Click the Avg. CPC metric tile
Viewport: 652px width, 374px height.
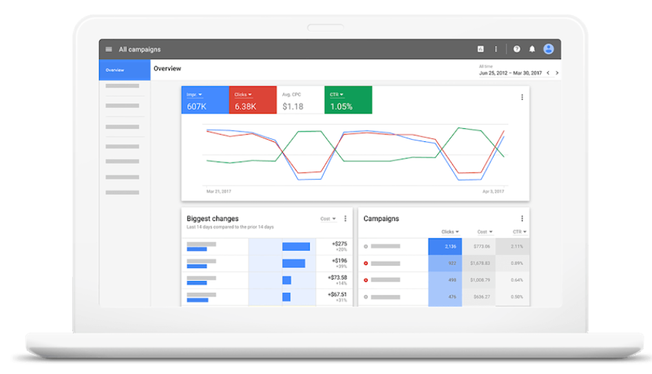(x=300, y=101)
